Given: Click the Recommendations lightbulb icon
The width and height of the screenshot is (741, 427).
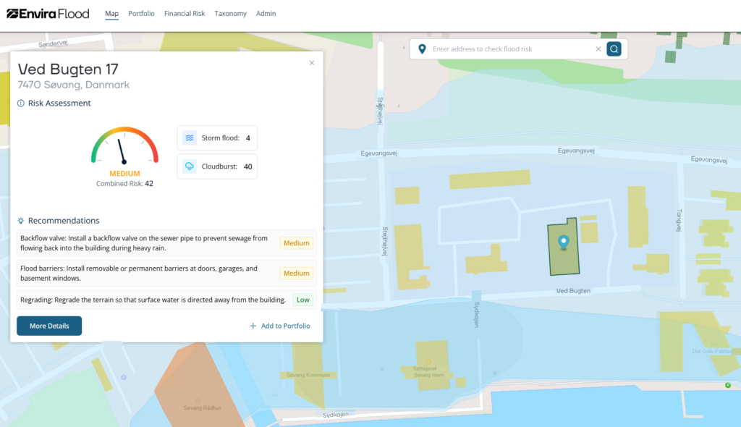Looking at the screenshot, I should click(21, 221).
